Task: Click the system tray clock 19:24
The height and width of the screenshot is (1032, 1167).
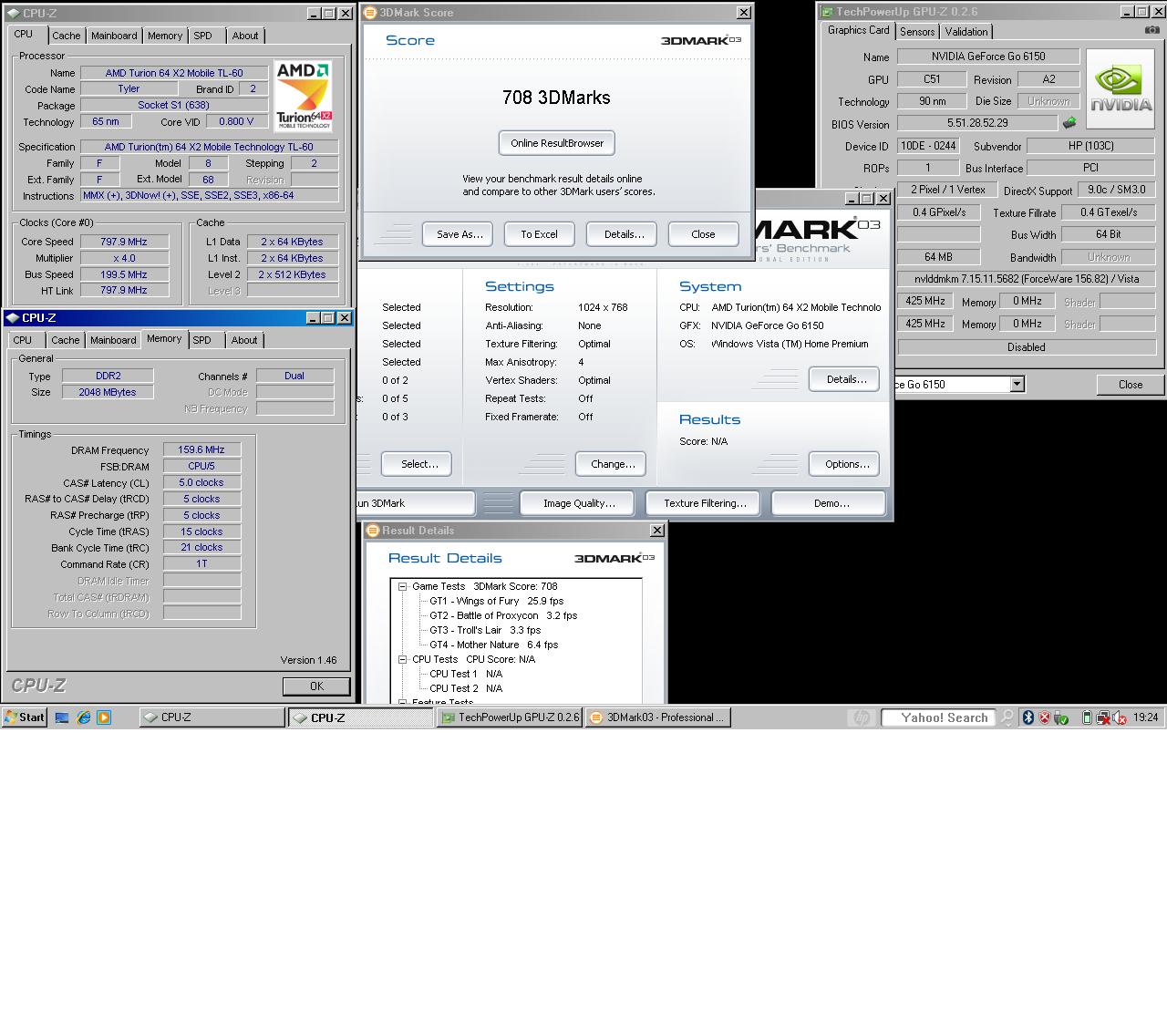Action: pyautogui.click(x=1146, y=717)
